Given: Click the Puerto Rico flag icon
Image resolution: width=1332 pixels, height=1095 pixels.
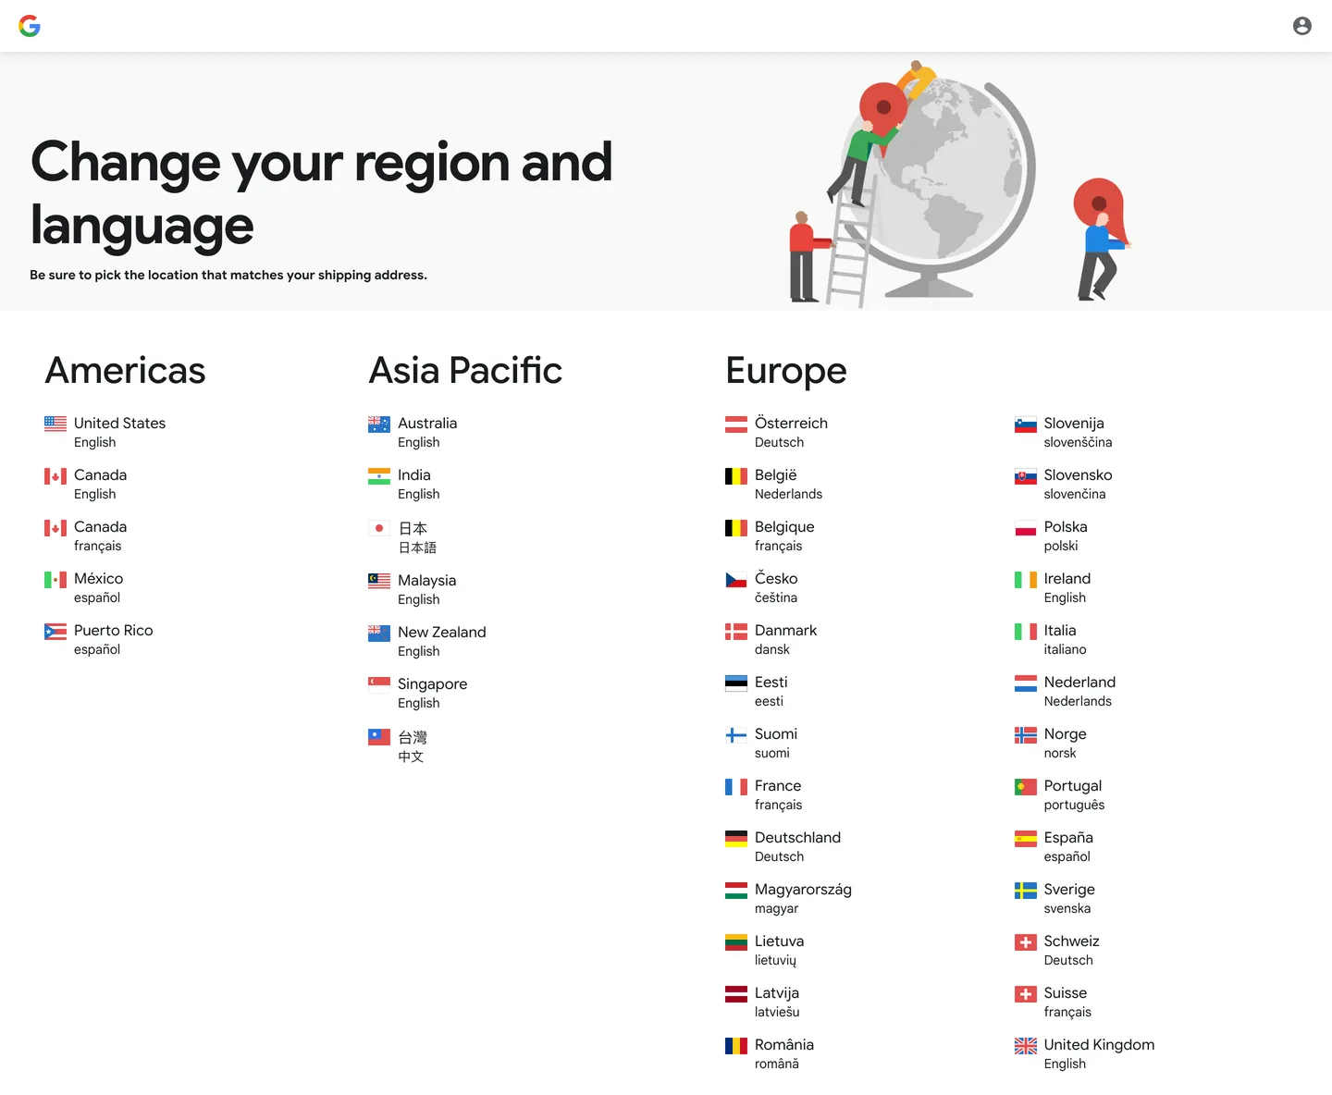Looking at the screenshot, I should point(55,632).
